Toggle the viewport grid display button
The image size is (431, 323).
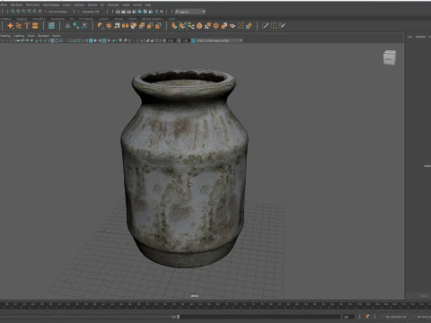[53, 40]
